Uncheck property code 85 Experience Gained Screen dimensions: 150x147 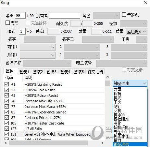6,112
